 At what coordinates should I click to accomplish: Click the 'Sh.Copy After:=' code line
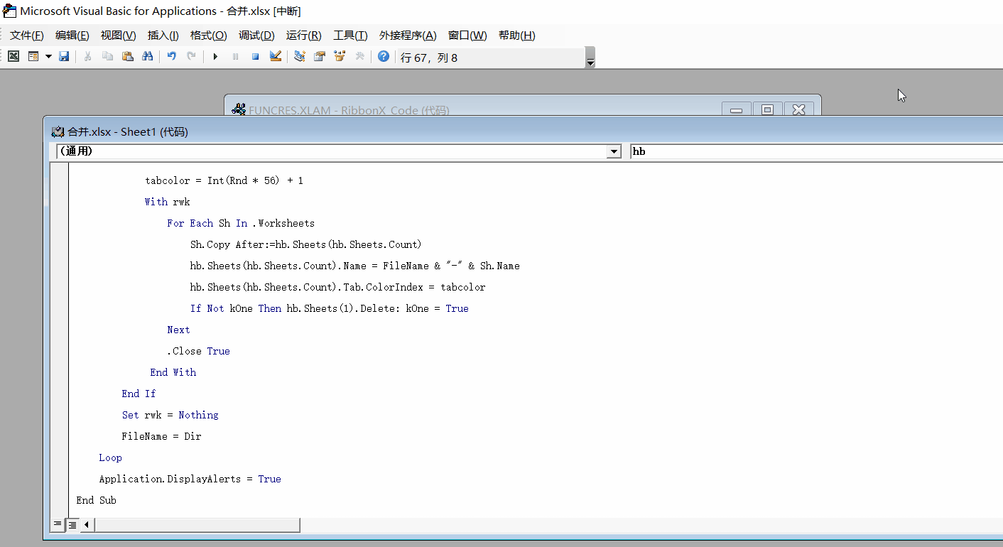305,244
